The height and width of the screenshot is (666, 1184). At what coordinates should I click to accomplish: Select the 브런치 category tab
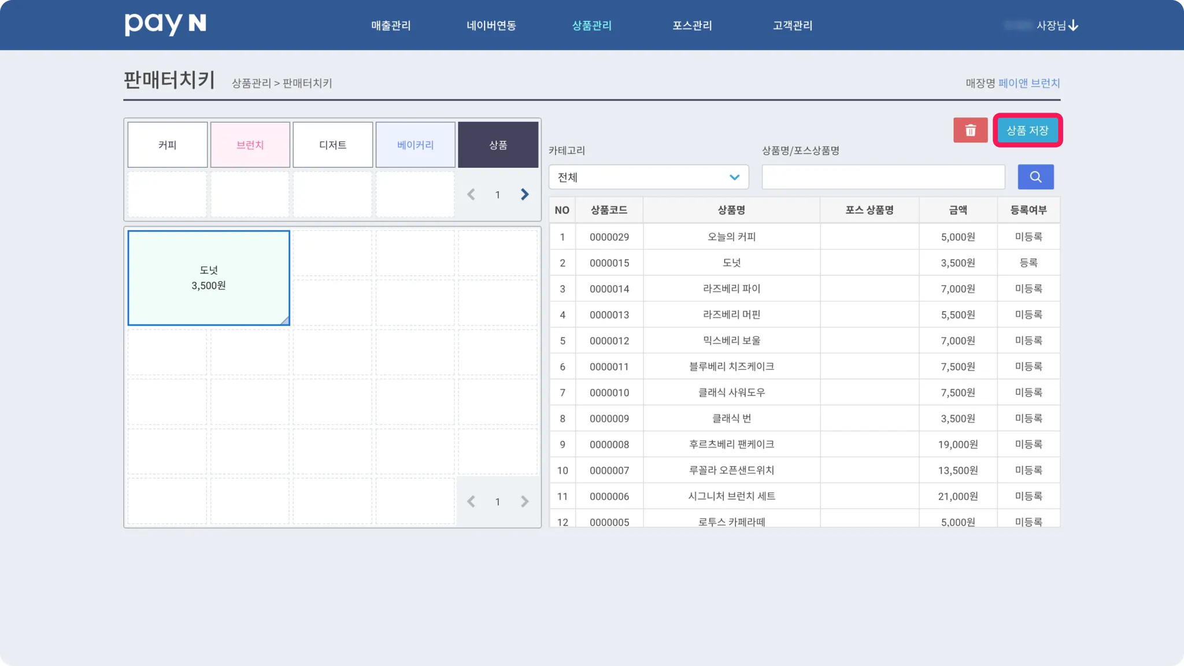tap(250, 145)
